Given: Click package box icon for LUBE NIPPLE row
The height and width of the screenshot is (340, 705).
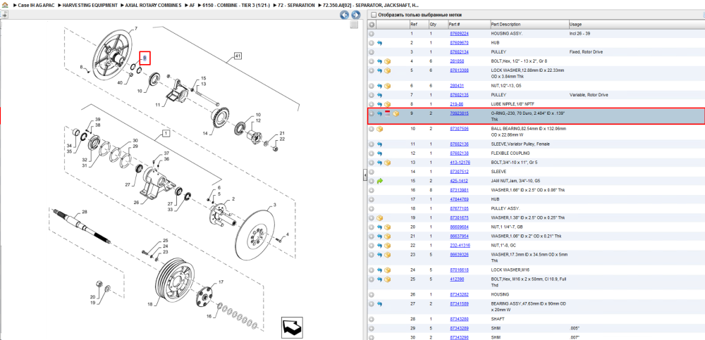Looking at the screenshot, I should pos(388,104).
